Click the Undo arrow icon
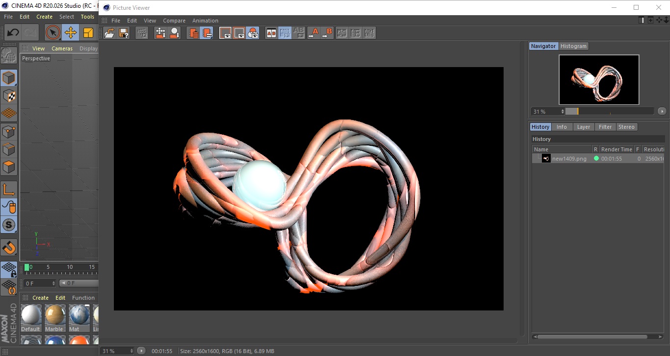This screenshot has height=356, width=670. [x=13, y=33]
